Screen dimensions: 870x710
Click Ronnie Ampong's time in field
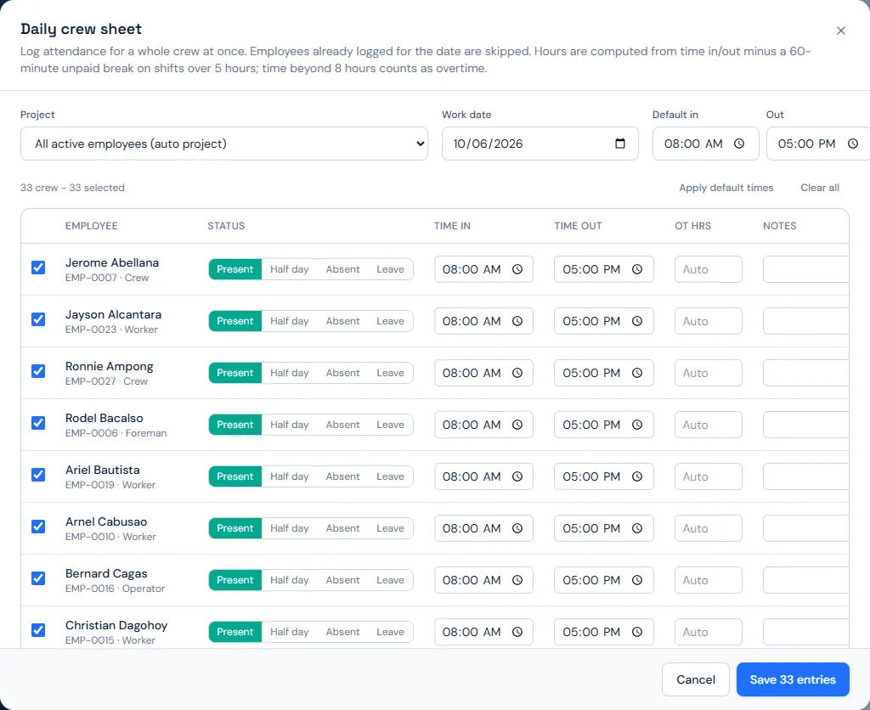point(483,373)
